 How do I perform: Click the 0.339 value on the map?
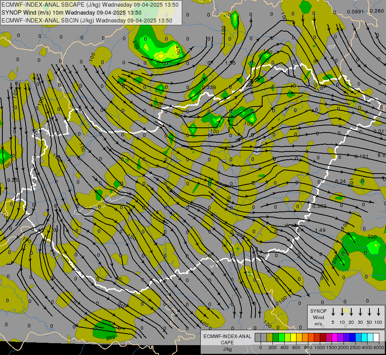(209, 88)
